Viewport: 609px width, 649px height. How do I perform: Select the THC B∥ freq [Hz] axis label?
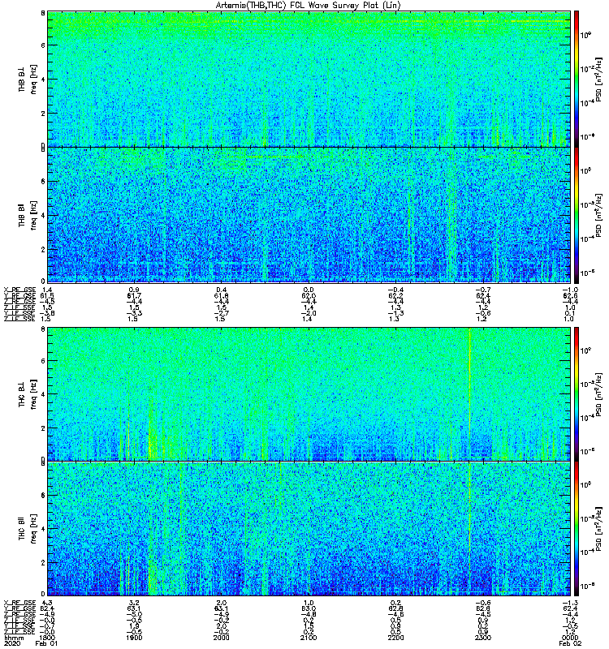point(28,529)
